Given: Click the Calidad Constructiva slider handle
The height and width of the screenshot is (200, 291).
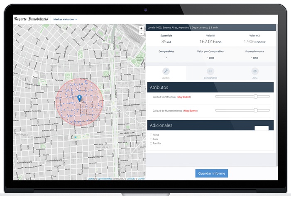Looking at the screenshot, I should coord(256,96).
